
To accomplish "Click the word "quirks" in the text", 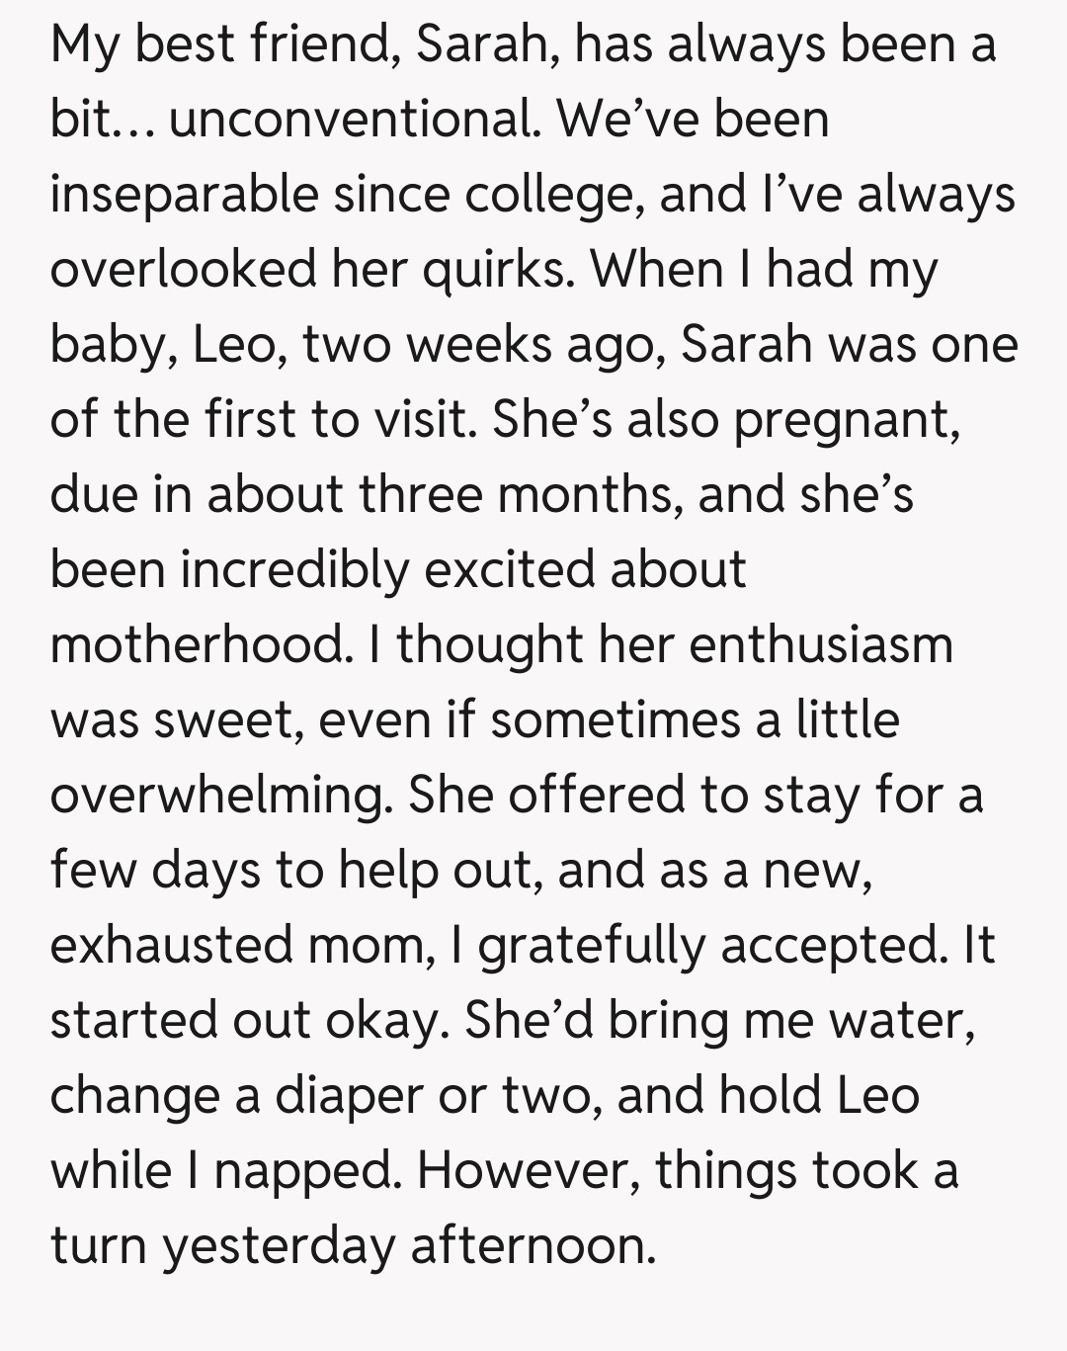I will click(497, 269).
